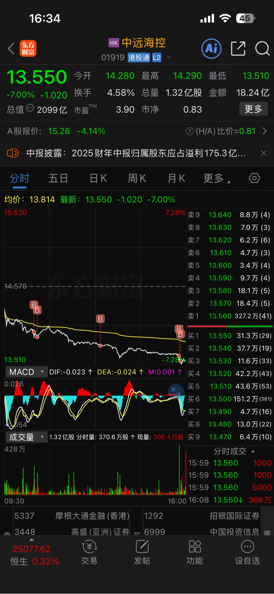Open the MACD indicator dropdown
274x594 pixels.
tap(26, 372)
